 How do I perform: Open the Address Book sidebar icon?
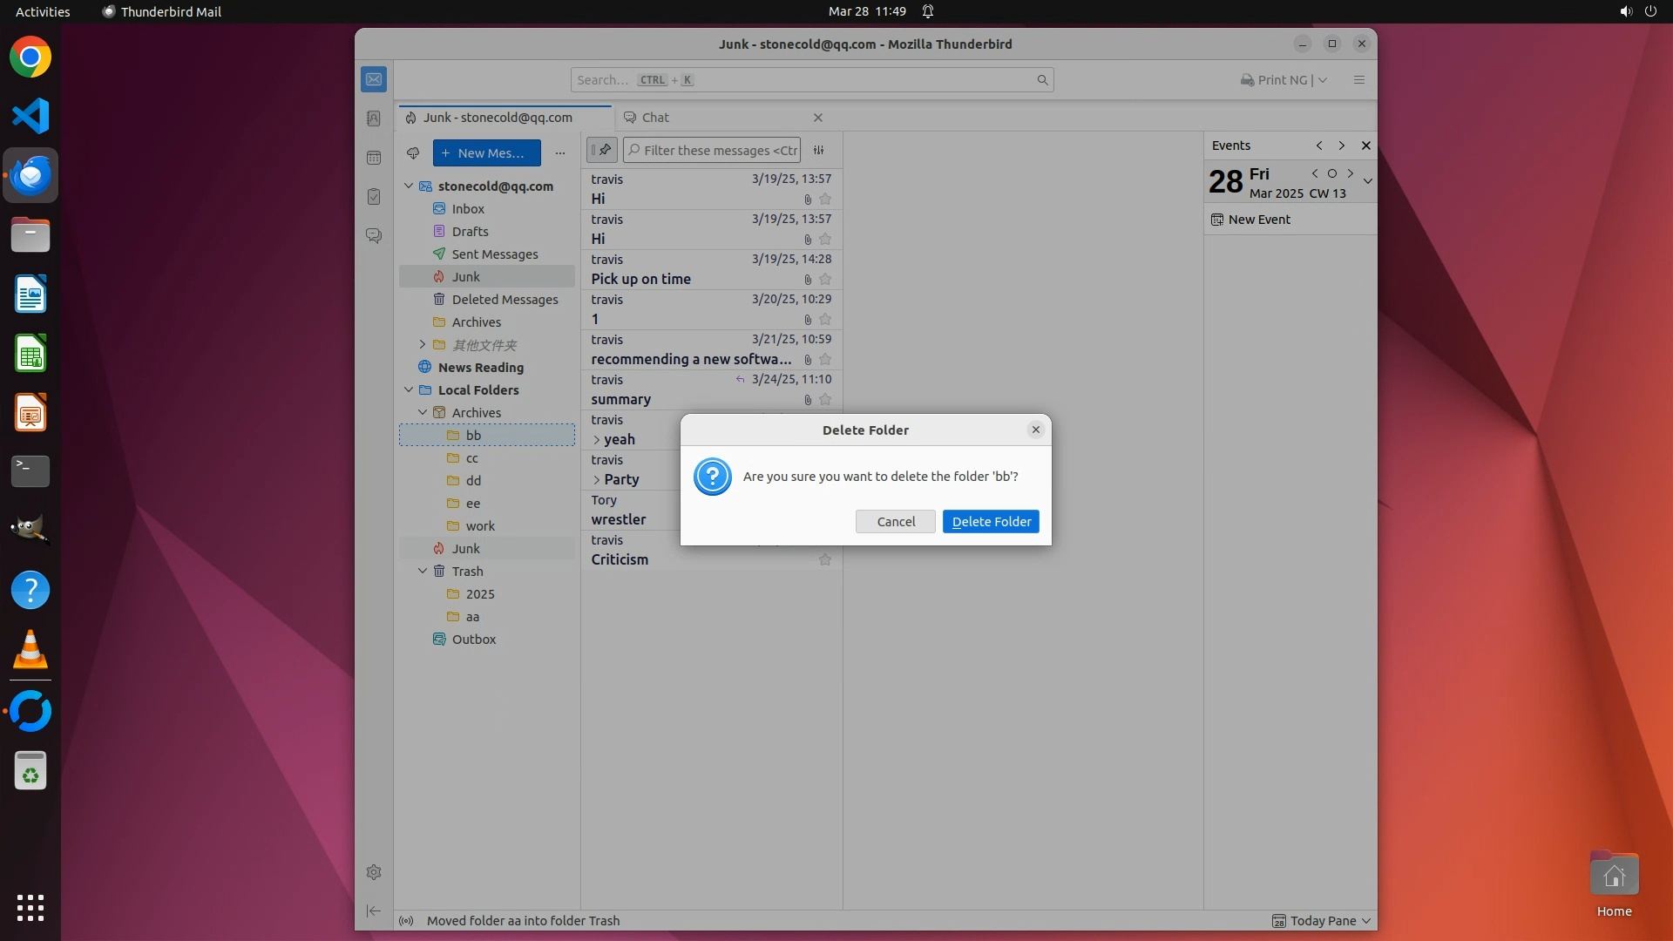pyautogui.click(x=374, y=118)
